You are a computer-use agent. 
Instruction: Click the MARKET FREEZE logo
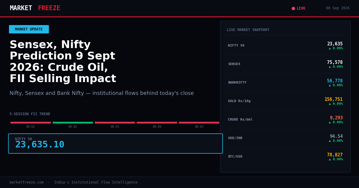(35, 8)
